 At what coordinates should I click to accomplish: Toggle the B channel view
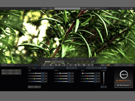point(71,62)
